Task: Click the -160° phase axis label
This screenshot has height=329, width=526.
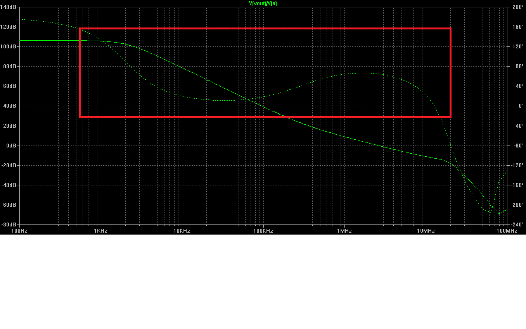Action: (517, 185)
